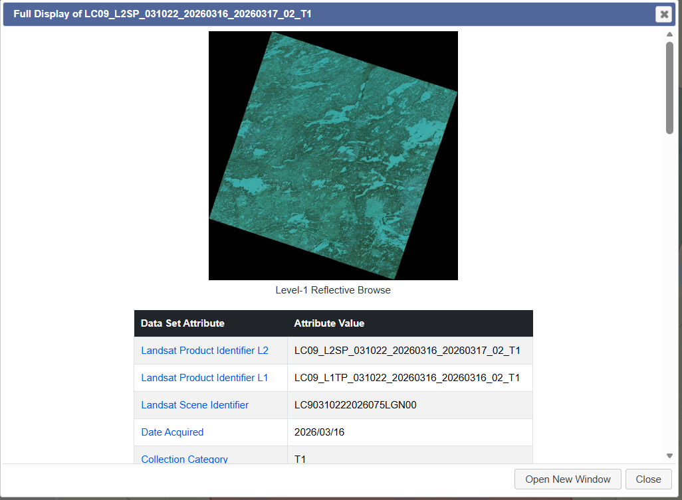Click the vertical scrollbar thumb
The image size is (682, 500).
click(x=670, y=88)
